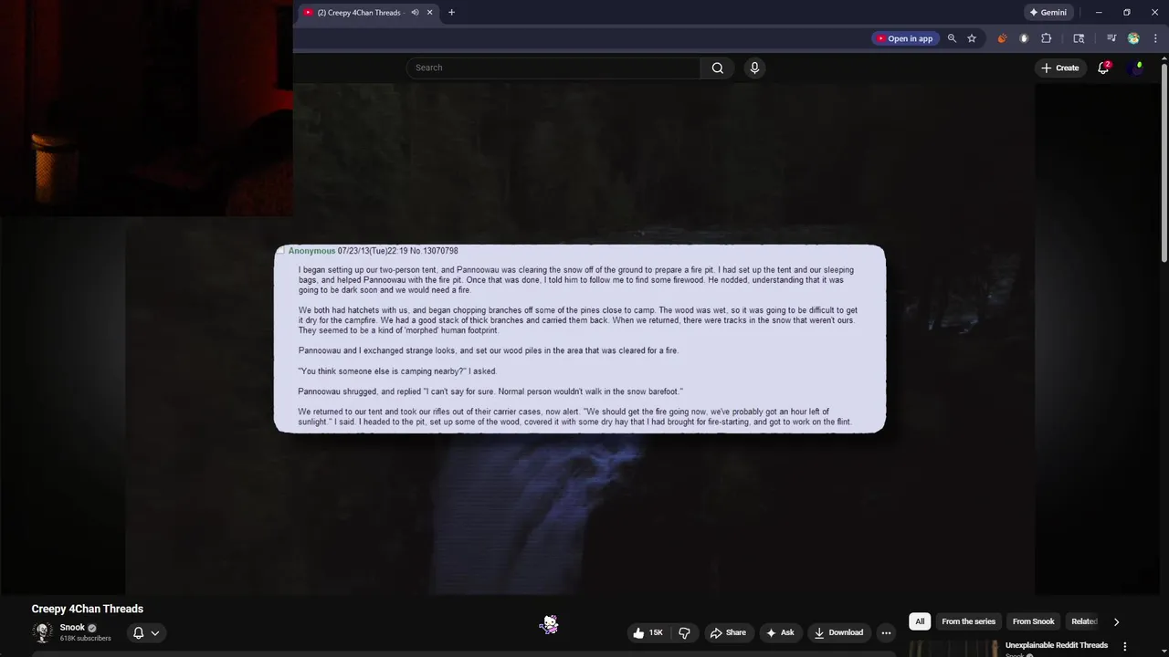Click the Creepy 4Chan Threads video title

tap(88, 609)
